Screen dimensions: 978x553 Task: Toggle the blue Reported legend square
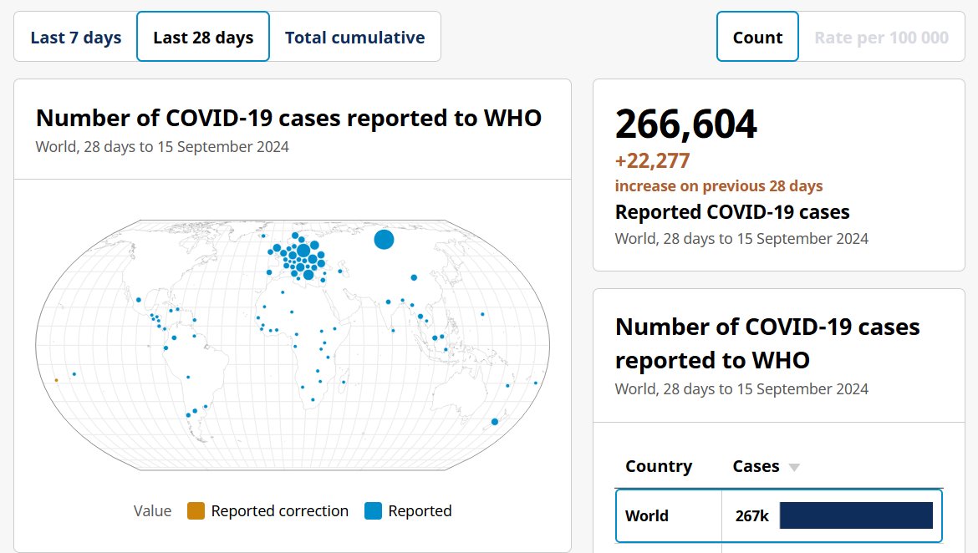point(373,511)
